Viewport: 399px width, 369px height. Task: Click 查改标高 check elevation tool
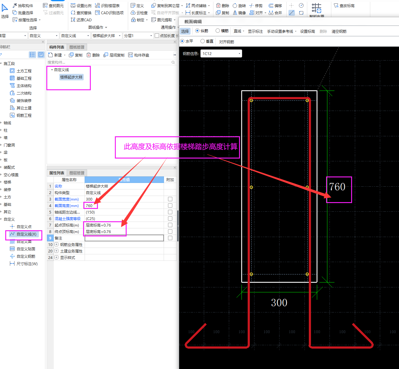pyautogui.click(x=344, y=6)
